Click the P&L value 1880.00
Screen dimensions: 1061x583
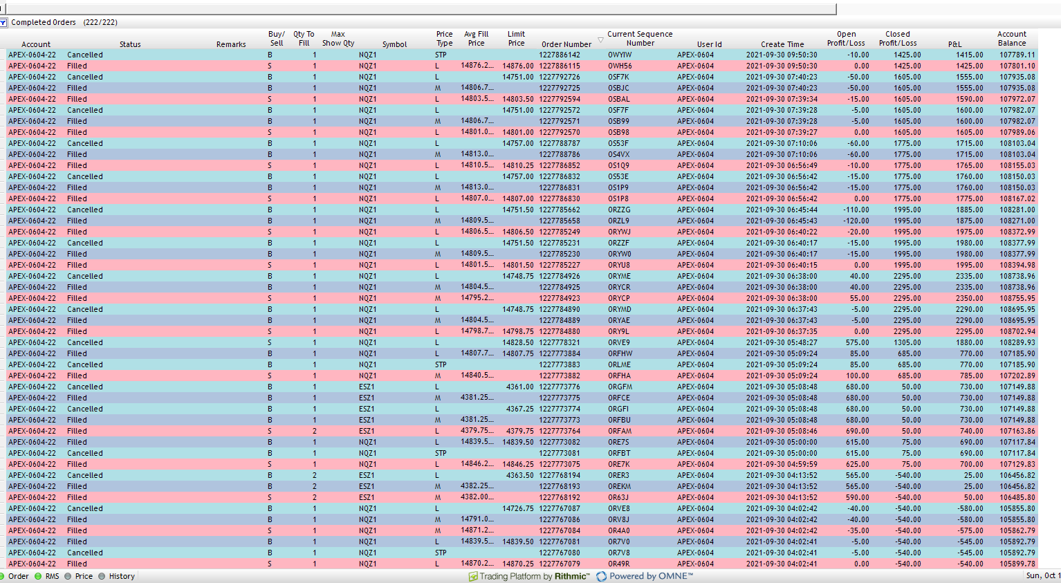(x=970, y=342)
